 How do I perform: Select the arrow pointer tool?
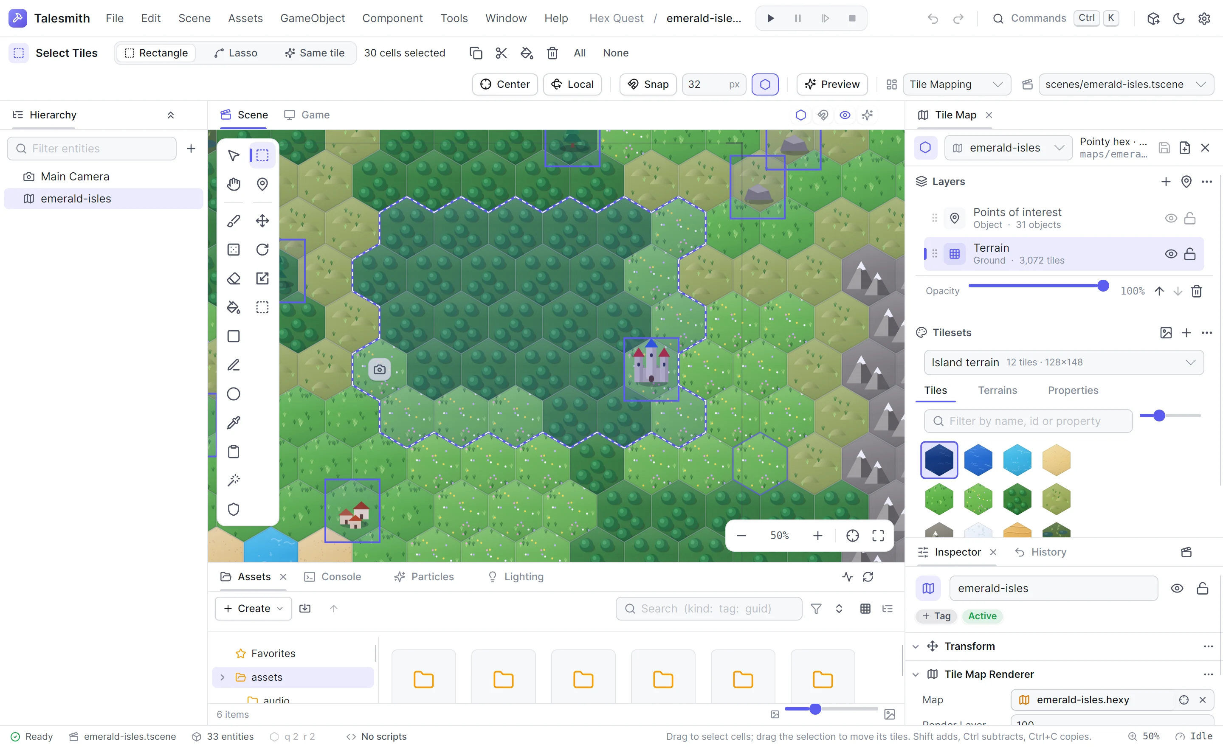click(x=233, y=156)
